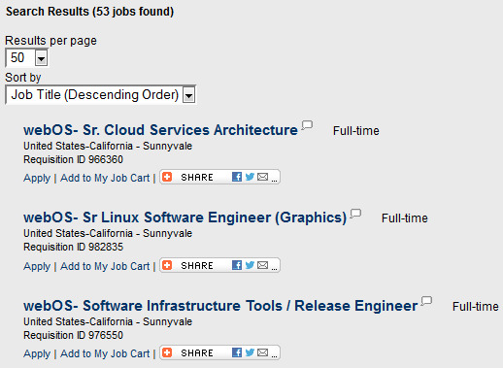Share Sr Linux Software Engineer on Twitter

250,265
